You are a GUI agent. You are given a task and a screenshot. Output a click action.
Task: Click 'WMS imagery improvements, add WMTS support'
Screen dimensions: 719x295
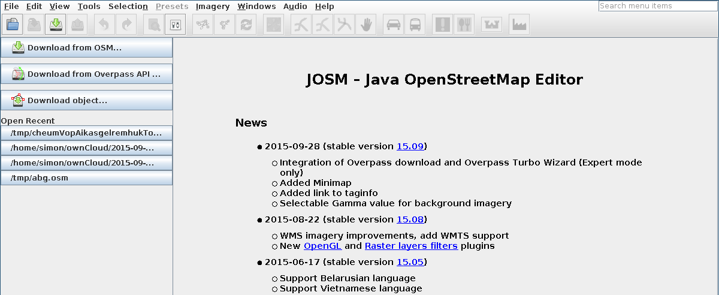(x=394, y=236)
